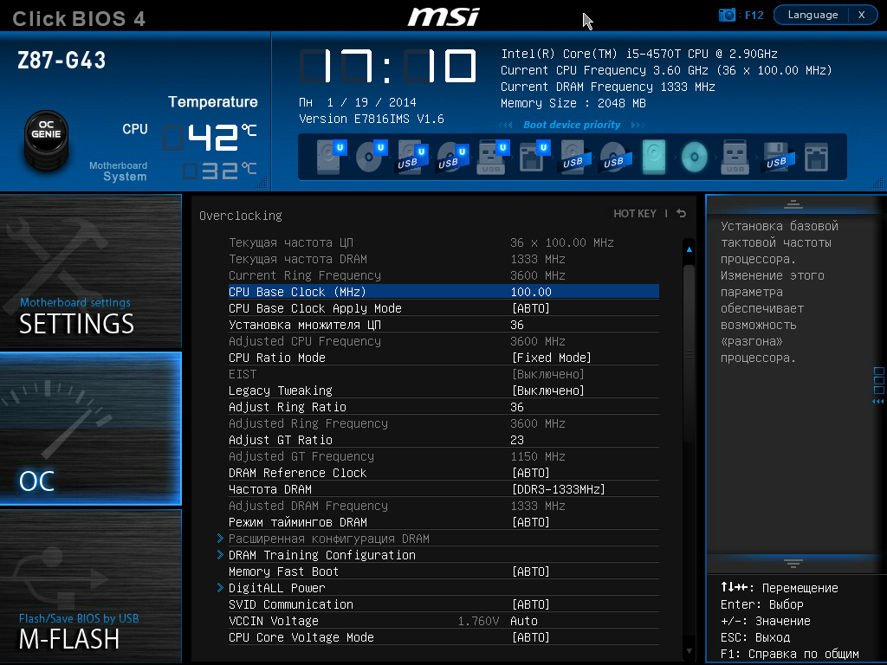The image size is (887, 665).
Task: Close the BIOS with the X button
Action: 862,15
